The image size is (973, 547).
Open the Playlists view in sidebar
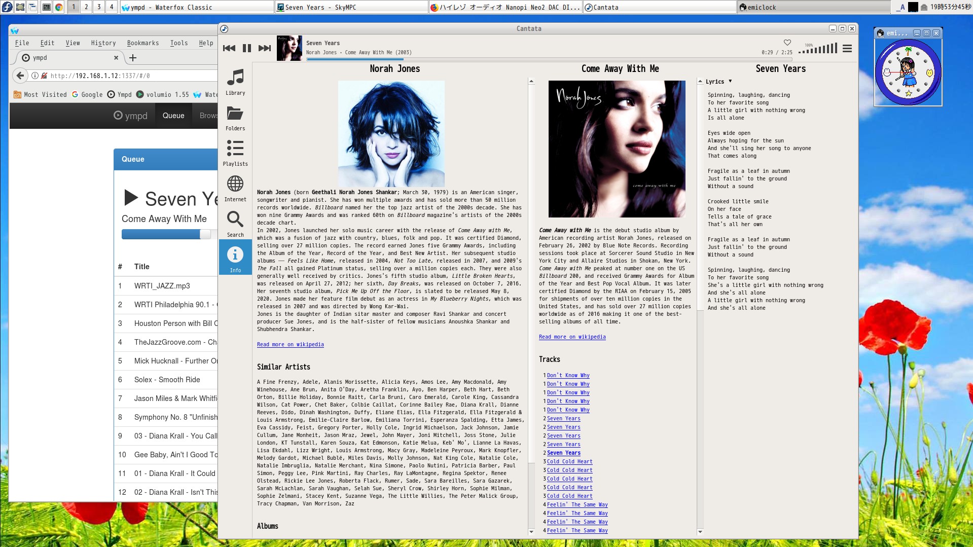(x=235, y=153)
